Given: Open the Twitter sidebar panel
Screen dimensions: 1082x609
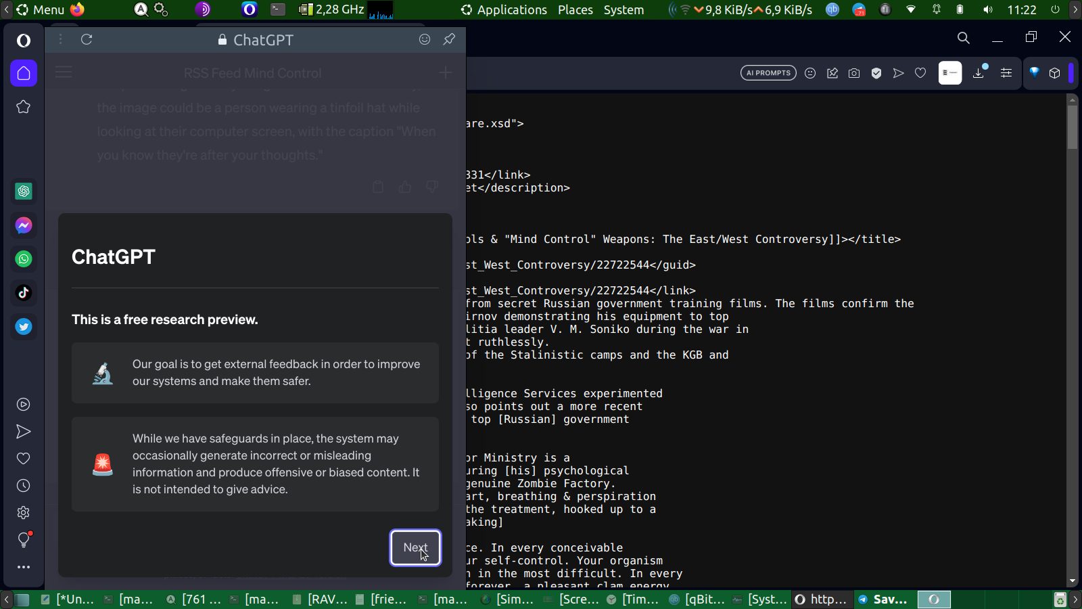Looking at the screenshot, I should [x=24, y=327].
